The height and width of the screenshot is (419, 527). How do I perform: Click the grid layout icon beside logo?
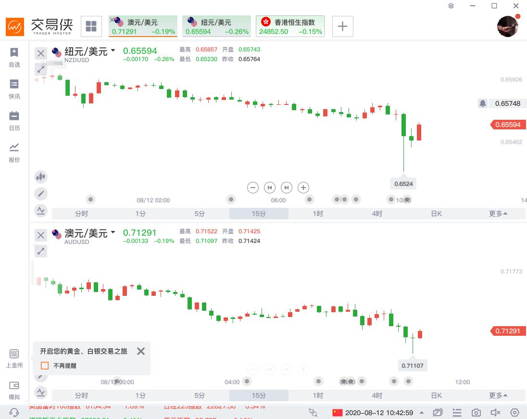(x=91, y=26)
